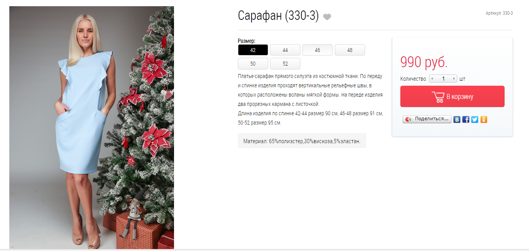This screenshot has width=529, height=251.
Task: Decrease quantity with the left arrow
Action: click(432, 79)
